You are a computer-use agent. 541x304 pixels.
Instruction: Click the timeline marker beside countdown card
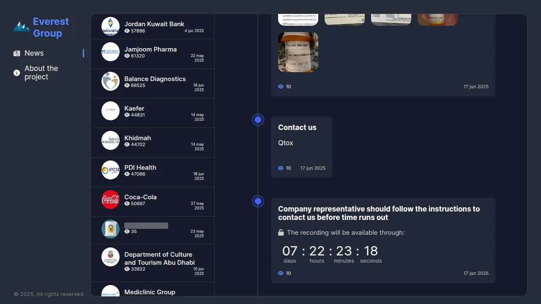coord(258,201)
